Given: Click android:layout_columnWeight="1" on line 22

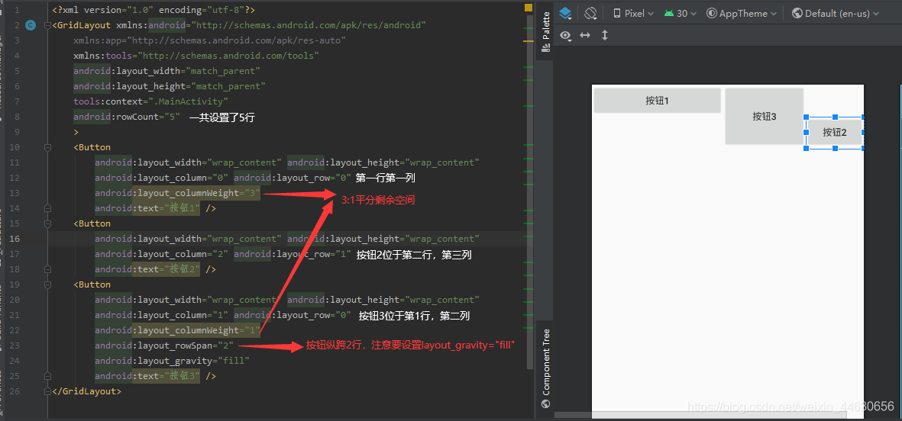Looking at the screenshot, I should (178, 330).
